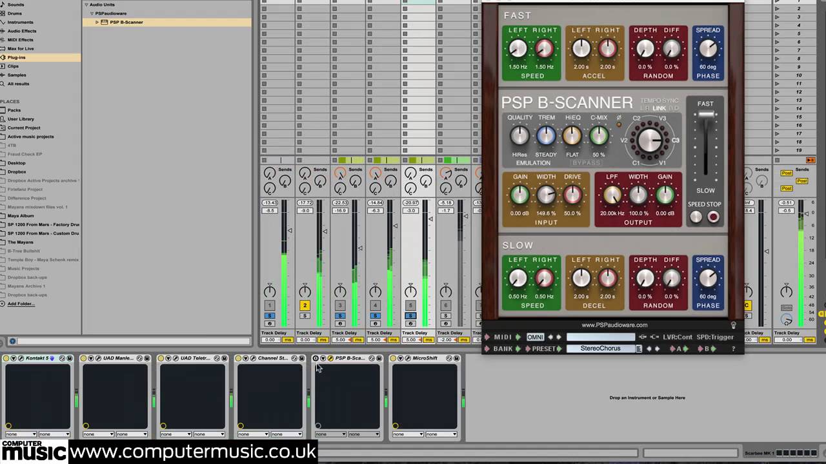Select the A compare slot

coord(678,349)
